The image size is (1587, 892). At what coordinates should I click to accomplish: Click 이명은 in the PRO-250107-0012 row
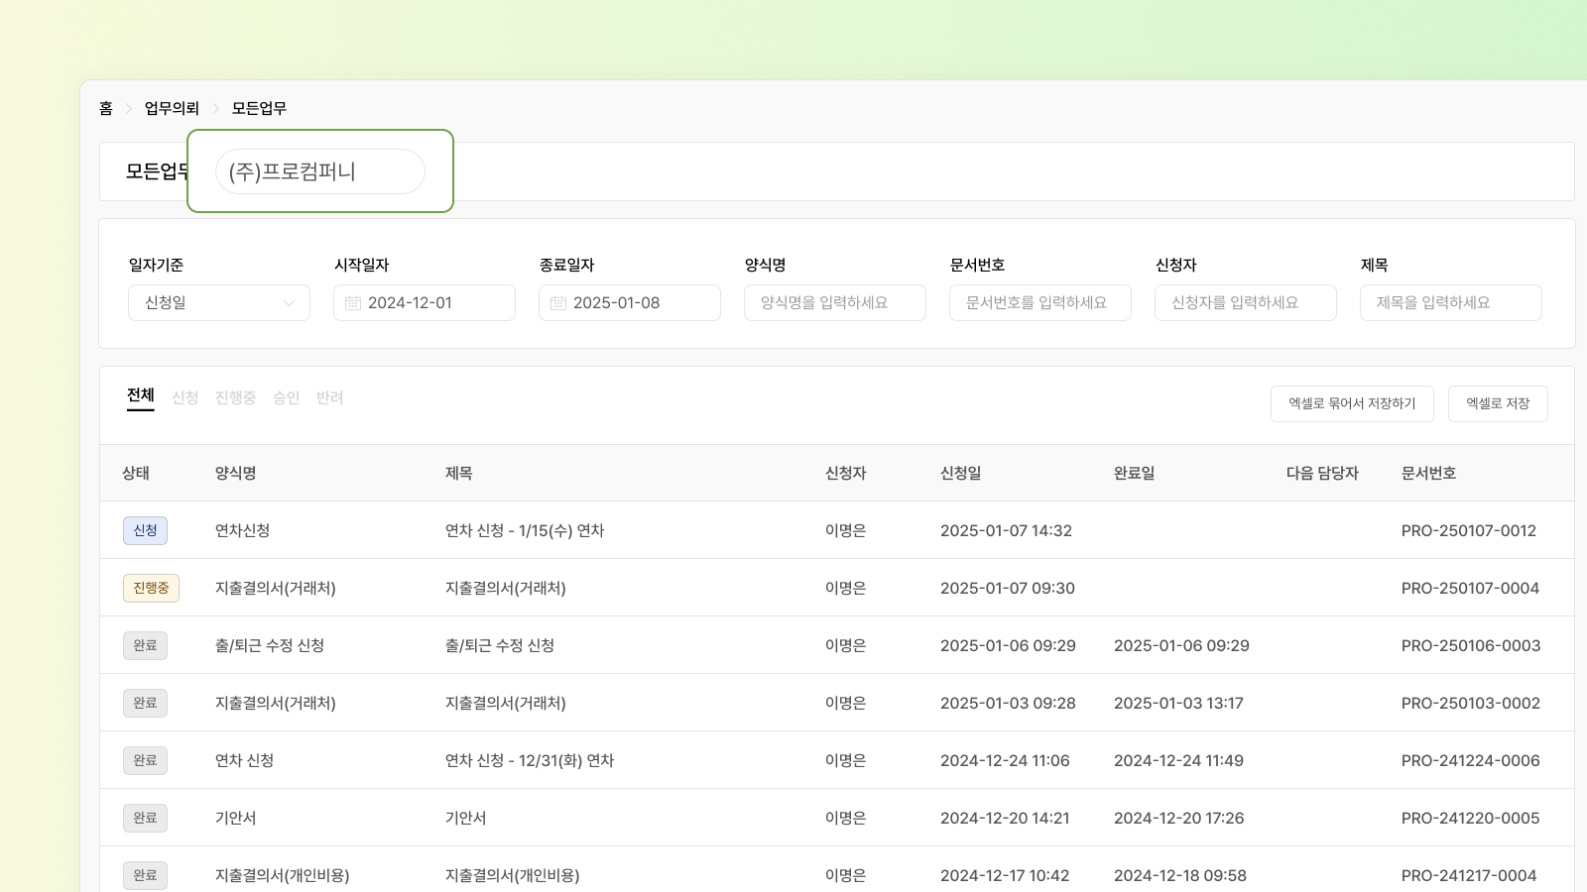click(x=846, y=530)
